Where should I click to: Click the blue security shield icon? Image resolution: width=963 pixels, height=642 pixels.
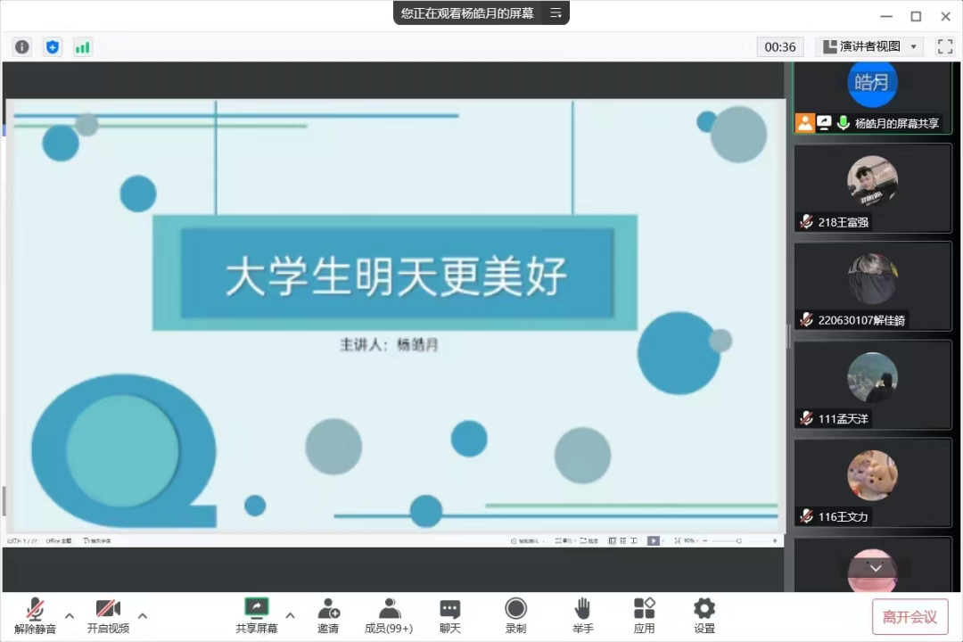tap(53, 47)
